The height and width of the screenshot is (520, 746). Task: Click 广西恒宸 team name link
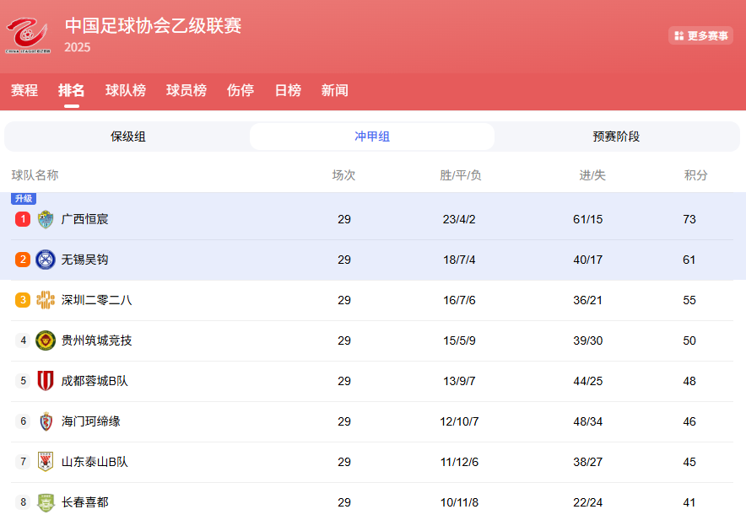click(85, 219)
